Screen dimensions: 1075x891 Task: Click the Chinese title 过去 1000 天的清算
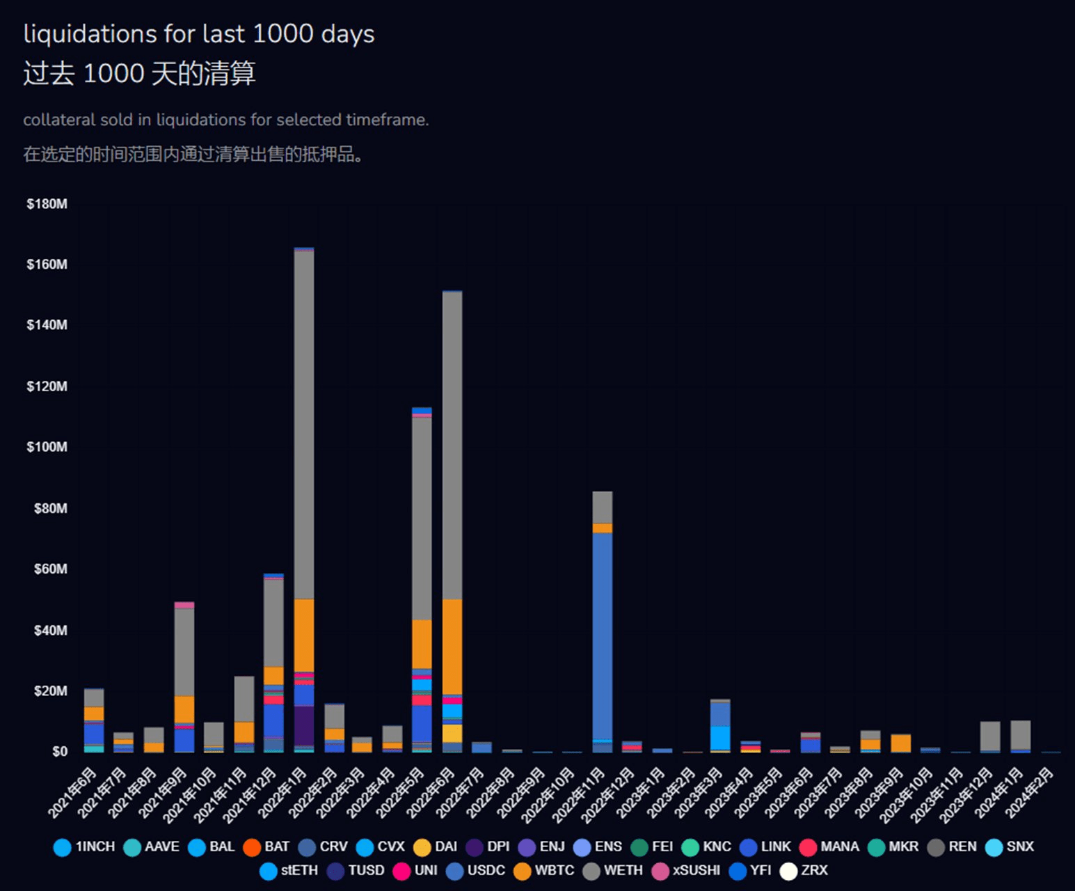pos(140,73)
